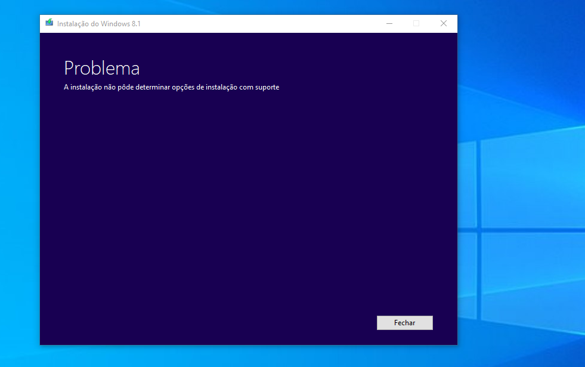Image resolution: width=585 pixels, height=367 pixels.
Task: Close the setup window with the X button
Action: coord(444,23)
